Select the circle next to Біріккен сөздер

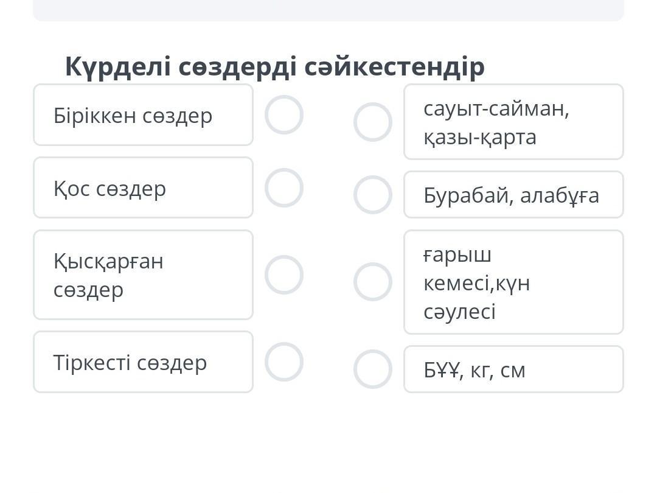(x=284, y=115)
